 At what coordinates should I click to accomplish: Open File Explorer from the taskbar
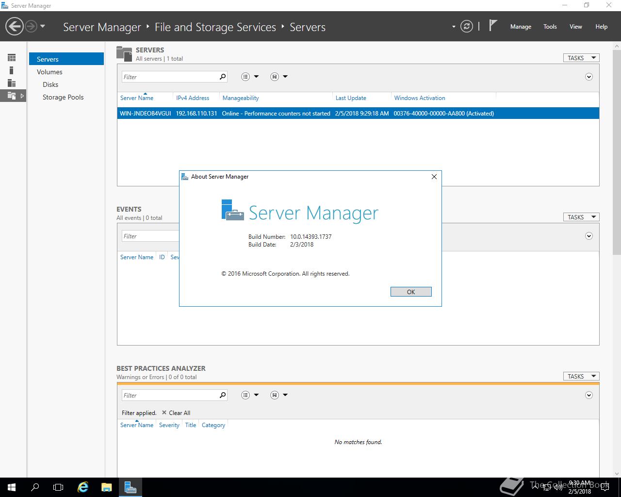coord(107,487)
